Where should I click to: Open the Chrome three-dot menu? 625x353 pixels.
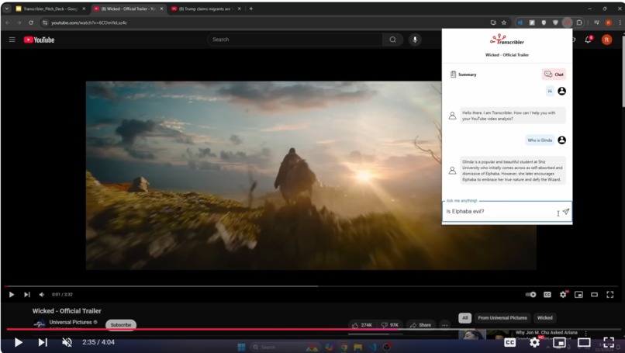tap(620, 22)
